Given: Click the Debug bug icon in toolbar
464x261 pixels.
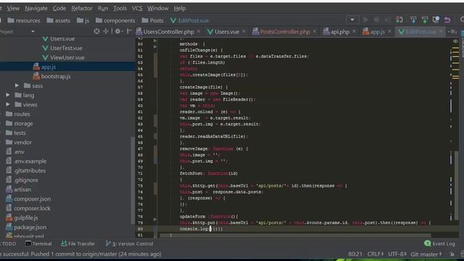Looking at the screenshot, I should (376, 20).
